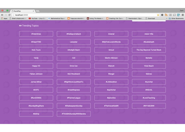Open the RSS feed extension icon
This screenshot has height=132, width=185.
coord(166,15)
